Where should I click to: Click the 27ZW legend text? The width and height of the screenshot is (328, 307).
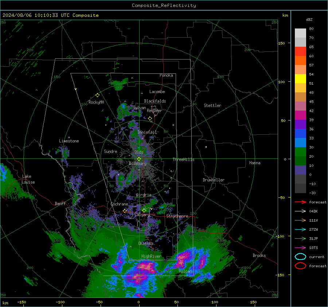[x=313, y=230]
